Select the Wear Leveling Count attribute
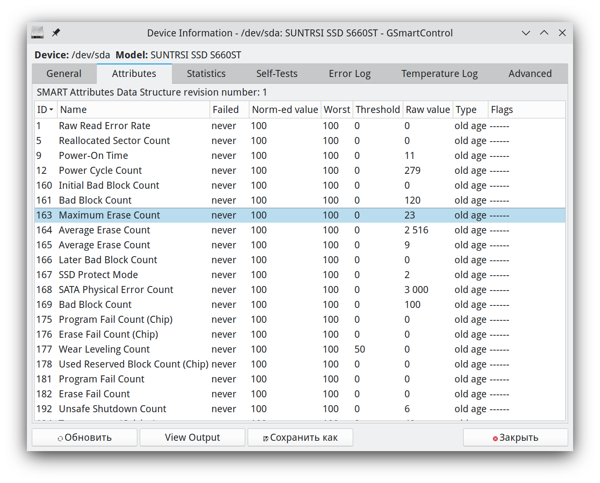The height and width of the screenshot is (483, 600). click(300, 349)
